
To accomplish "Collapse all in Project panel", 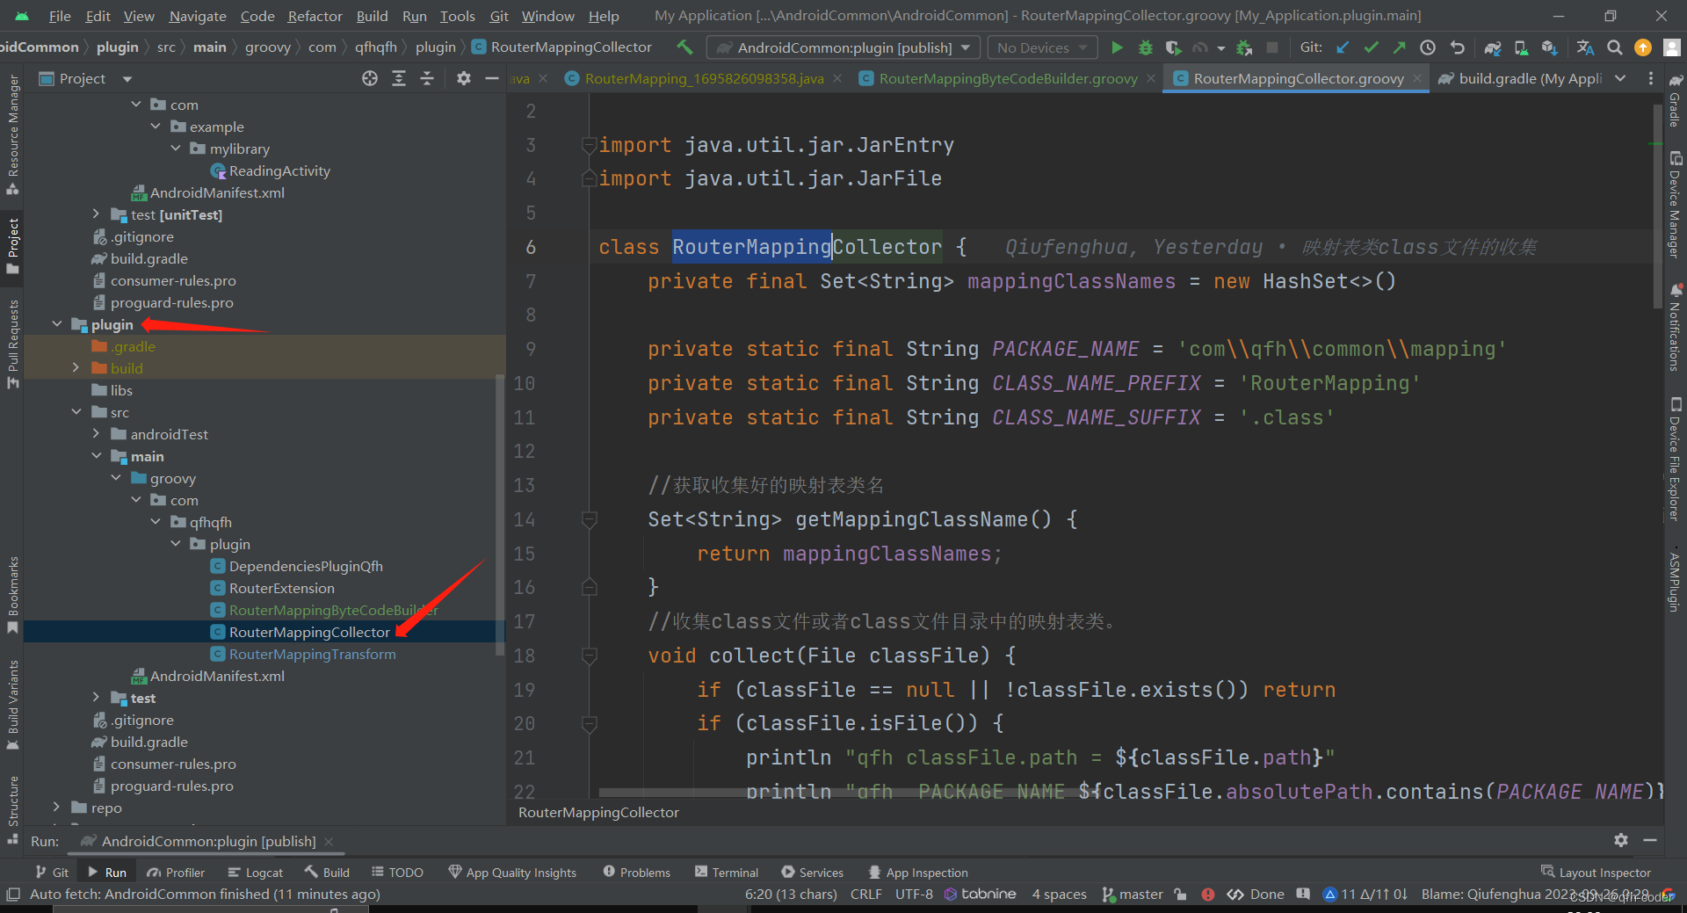I will [x=427, y=78].
